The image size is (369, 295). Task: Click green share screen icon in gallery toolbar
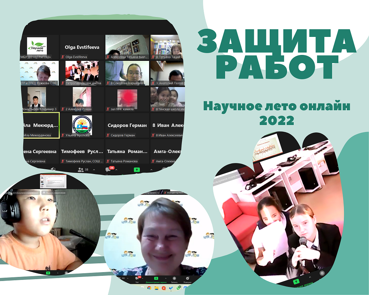click(x=137, y=170)
